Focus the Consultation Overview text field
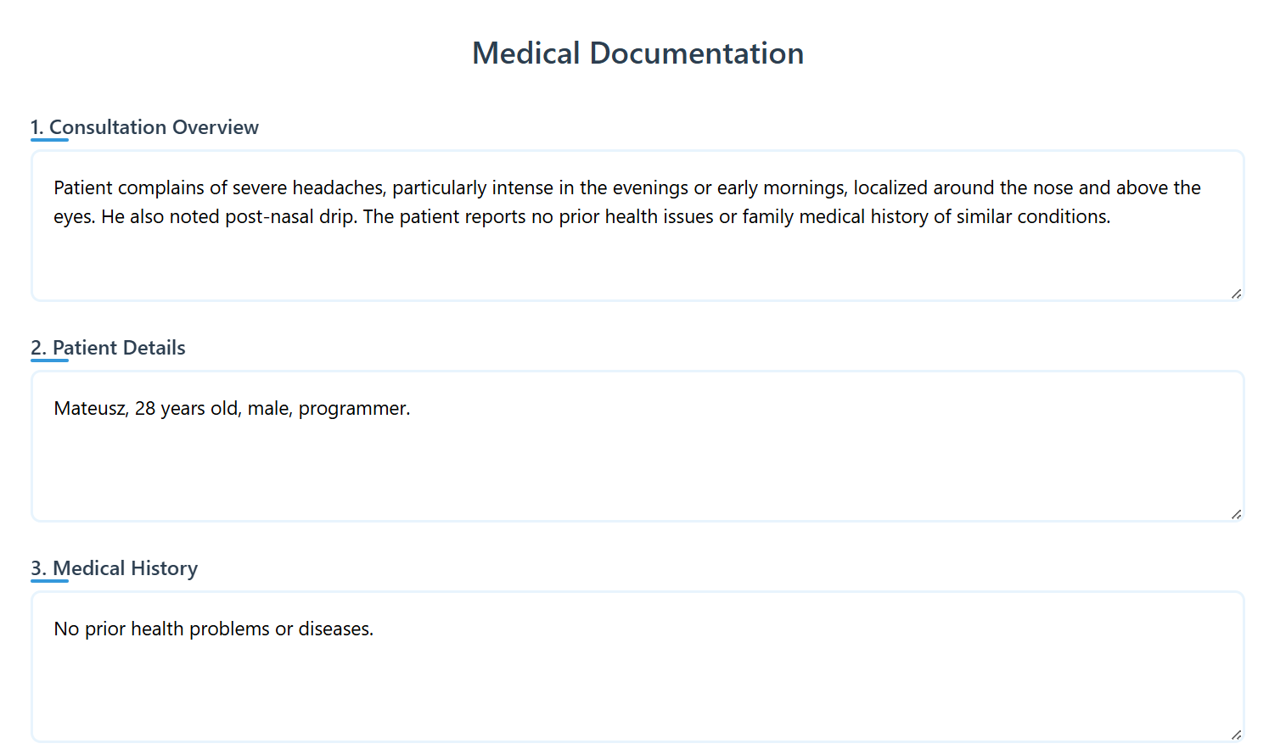This screenshot has height=749, width=1269. click(637, 254)
